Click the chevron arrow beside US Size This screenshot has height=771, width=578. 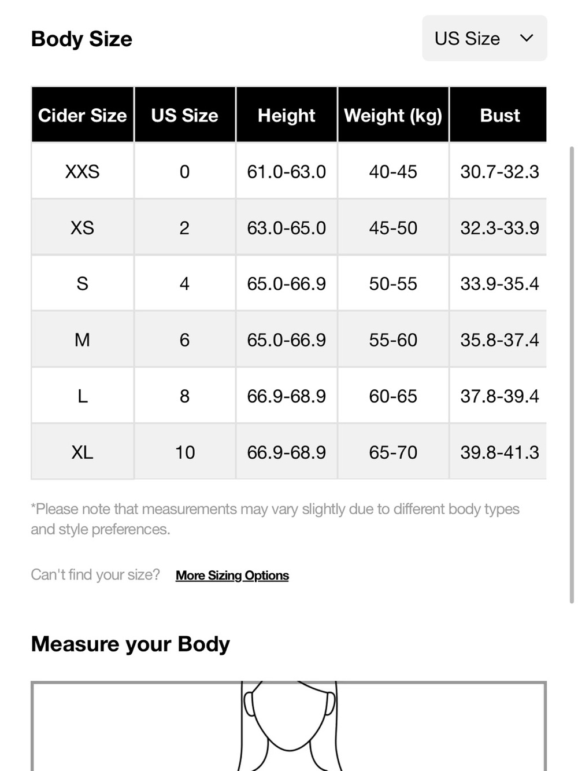point(526,38)
